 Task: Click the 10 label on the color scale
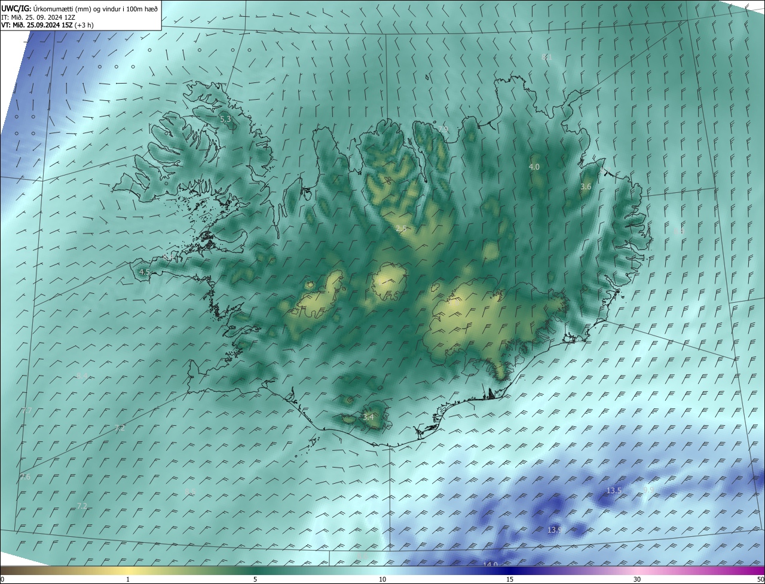(x=382, y=579)
